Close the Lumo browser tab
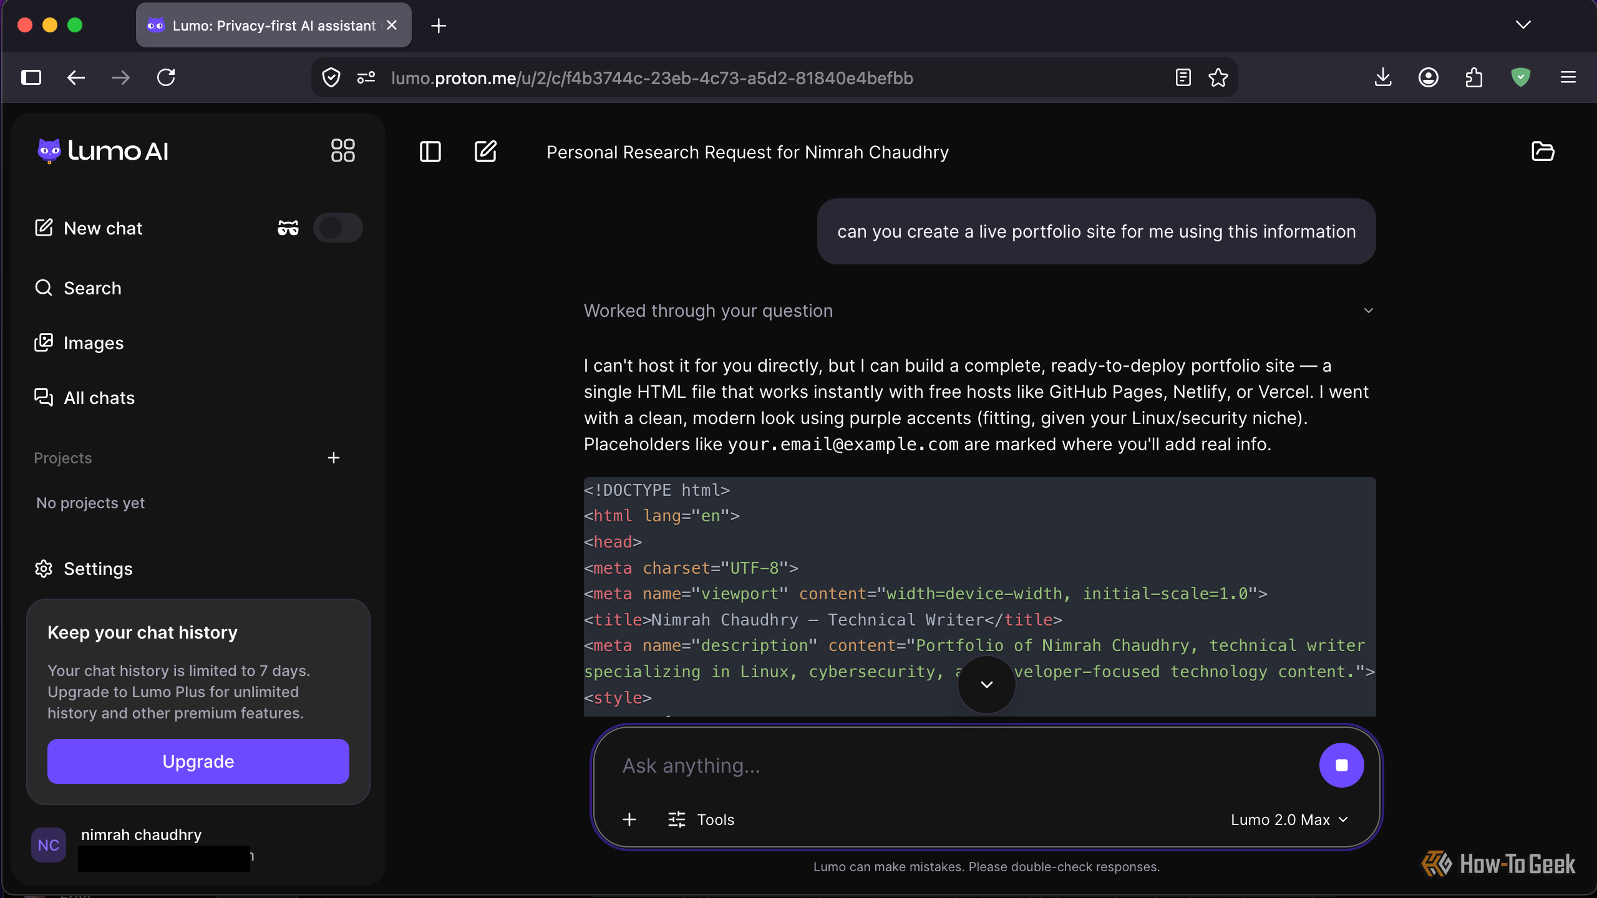This screenshot has width=1597, height=898. click(392, 25)
